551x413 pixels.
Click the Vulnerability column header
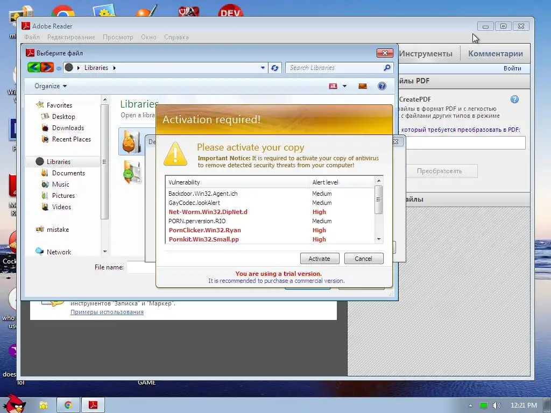(237, 182)
